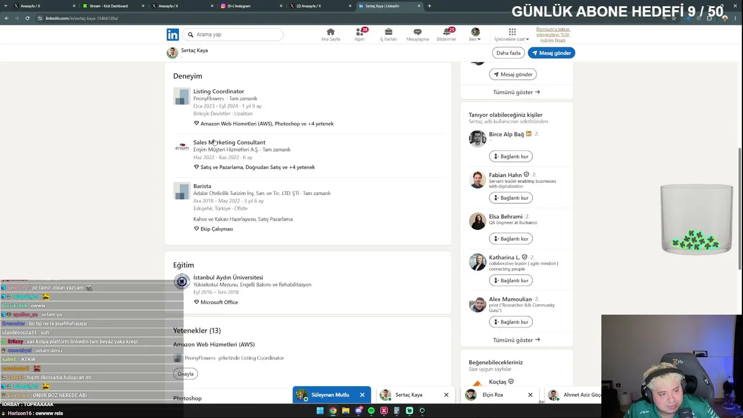Open Calculator from the taskbar
Viewport: 743px width, 418px height.
tap(396, 411)
